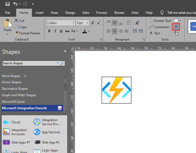This screenshot has width=196, height=153.
Task: Align paragraph left
Action: click(109, 31)
